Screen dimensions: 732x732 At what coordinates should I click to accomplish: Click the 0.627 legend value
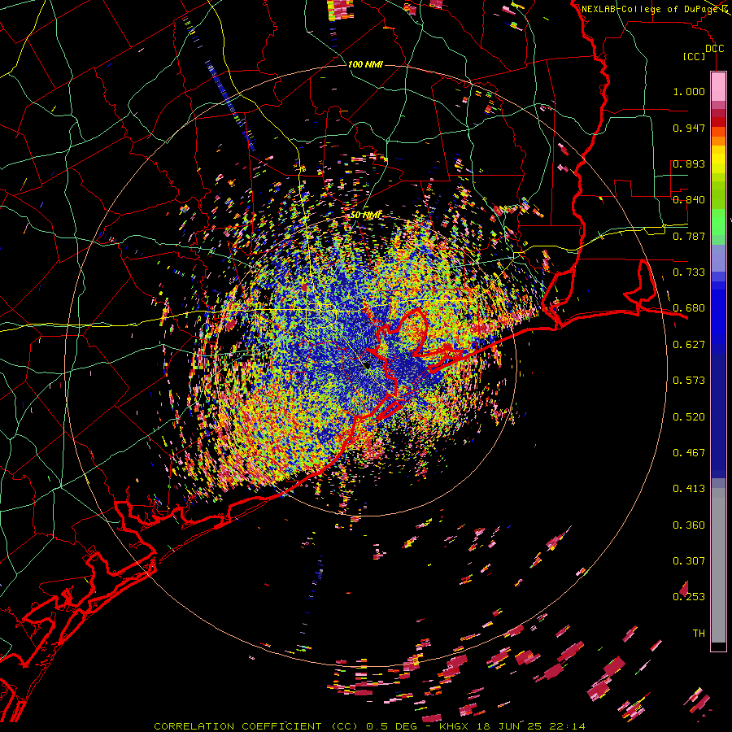tap(689, 345)
